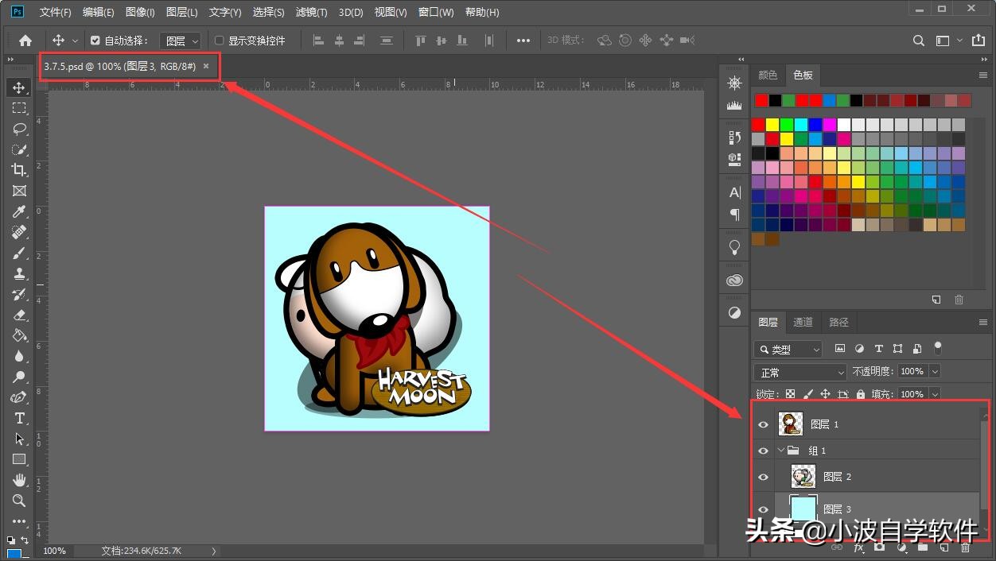Select the History Brush tool
This screenshot has height=561, width=996.
click(19, 294)
